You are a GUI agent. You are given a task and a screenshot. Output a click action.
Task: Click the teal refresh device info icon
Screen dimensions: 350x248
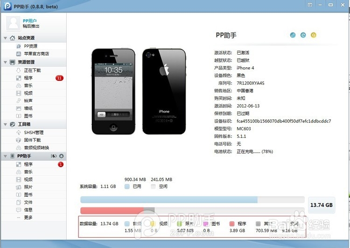pos(303,35)
